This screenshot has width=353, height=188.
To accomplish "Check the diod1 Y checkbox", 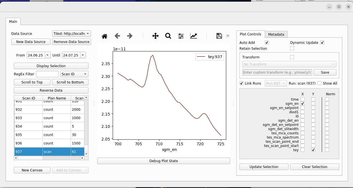I will (313, 112).
